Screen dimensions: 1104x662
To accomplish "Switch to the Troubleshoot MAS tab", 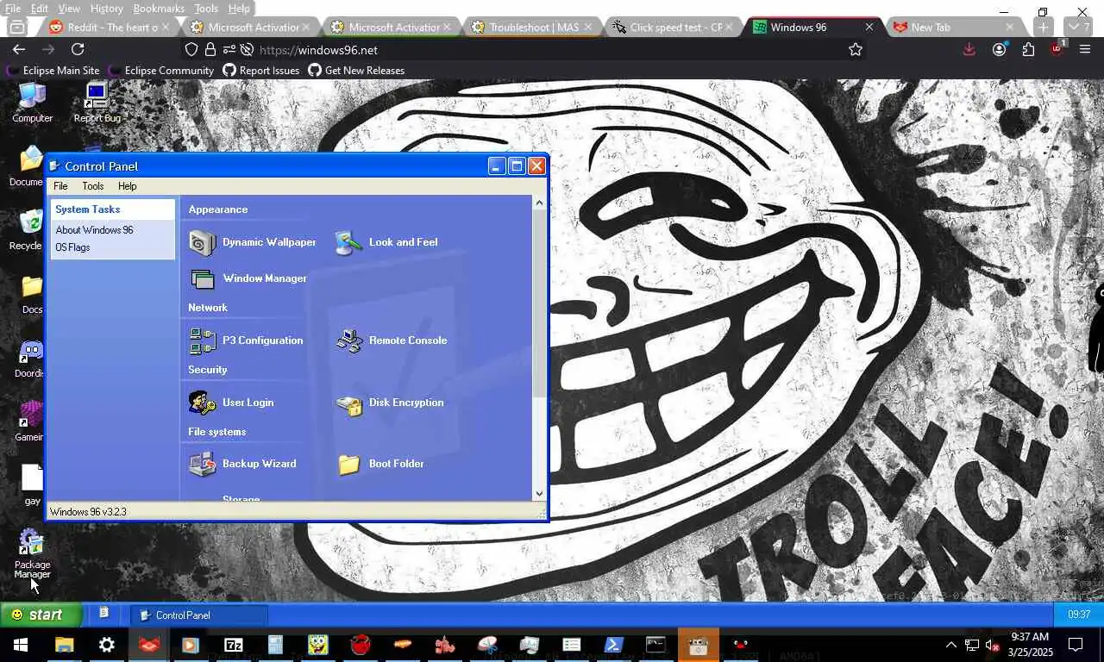I will click(x=533, y=28).
